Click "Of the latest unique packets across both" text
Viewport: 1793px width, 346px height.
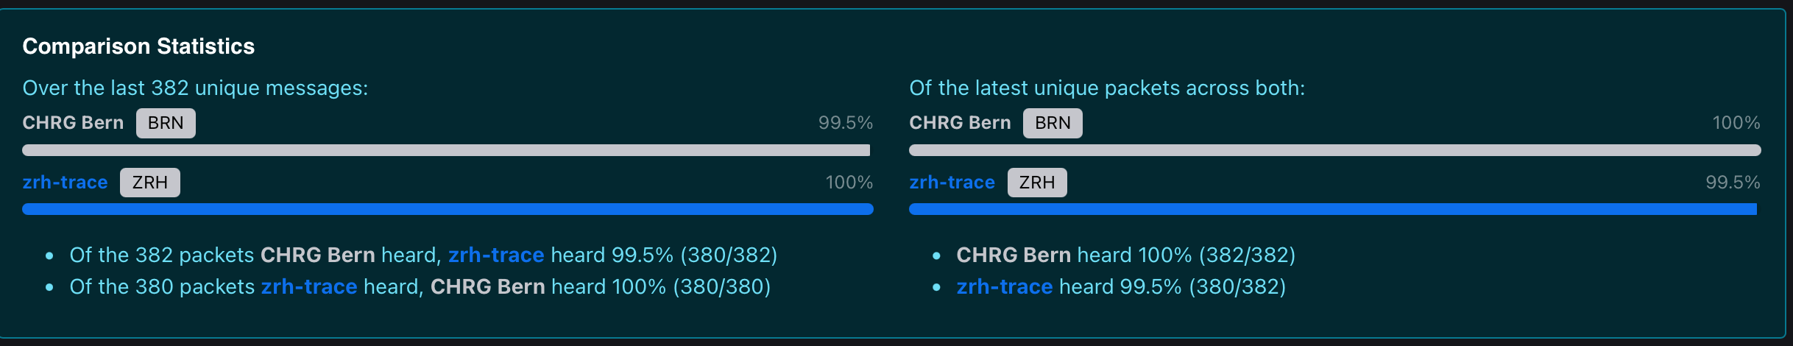[1107, 88]
